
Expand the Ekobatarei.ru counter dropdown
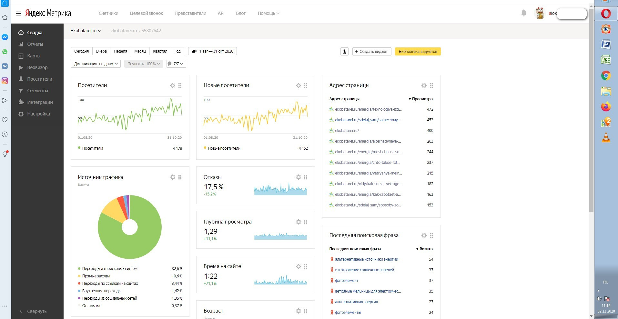tap(86, 31)
